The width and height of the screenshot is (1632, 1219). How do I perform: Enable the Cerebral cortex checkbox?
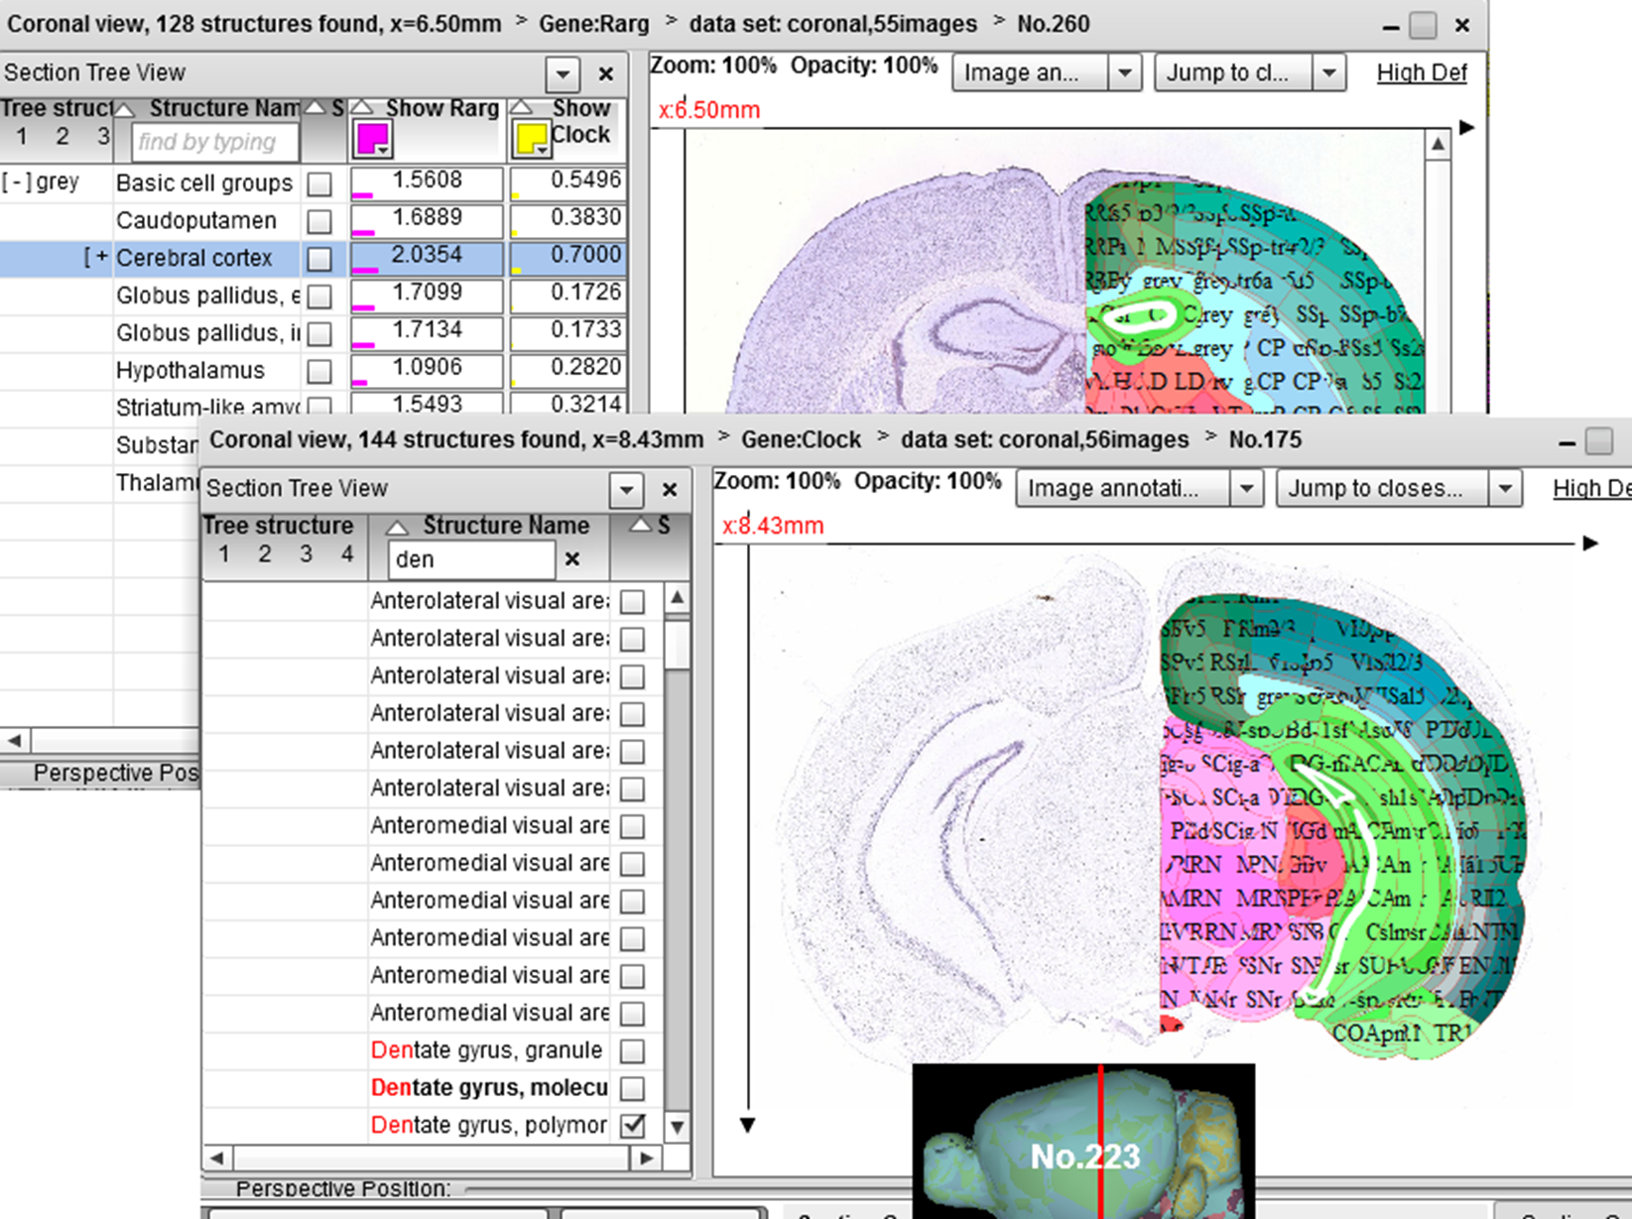click(319, 259)
